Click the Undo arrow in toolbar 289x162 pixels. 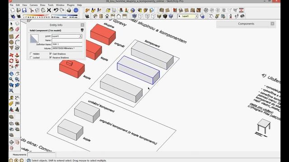[x=56, y=10]
